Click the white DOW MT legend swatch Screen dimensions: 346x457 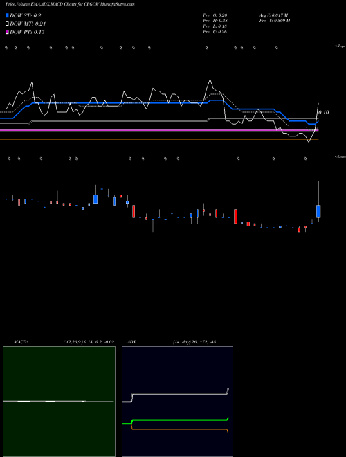pyautogui.click(x=7, y=24)
